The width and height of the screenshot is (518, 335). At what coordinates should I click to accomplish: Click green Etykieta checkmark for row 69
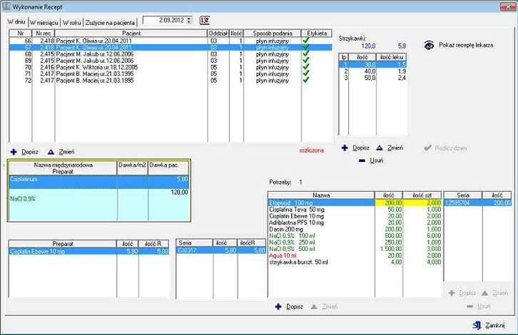(x=307, y=61)
